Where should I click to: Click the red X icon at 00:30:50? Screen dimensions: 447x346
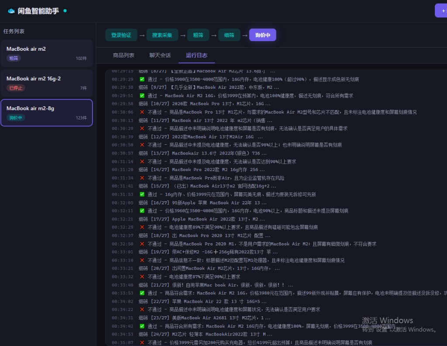tap(142, 145)
